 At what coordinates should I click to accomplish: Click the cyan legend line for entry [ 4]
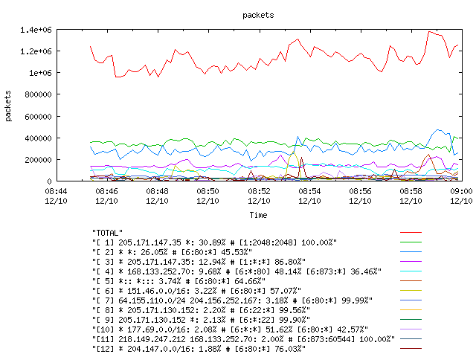point(411,271)
